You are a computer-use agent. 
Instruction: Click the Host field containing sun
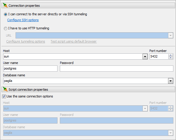pyautogui.click(x=73, y=57)
